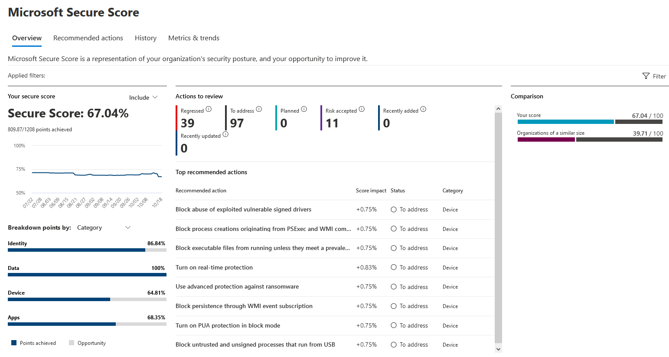Click the Device progress bar
669x357 pixels.
click(x=87, y=299)
